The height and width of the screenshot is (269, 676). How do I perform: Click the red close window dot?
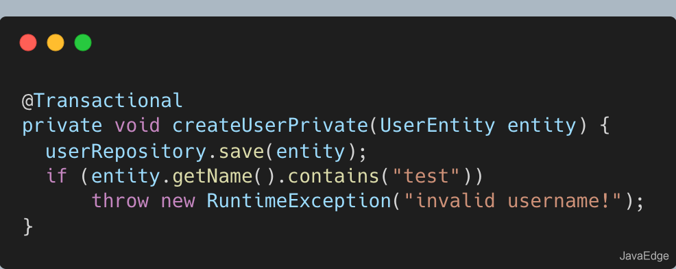click(28, 43)
